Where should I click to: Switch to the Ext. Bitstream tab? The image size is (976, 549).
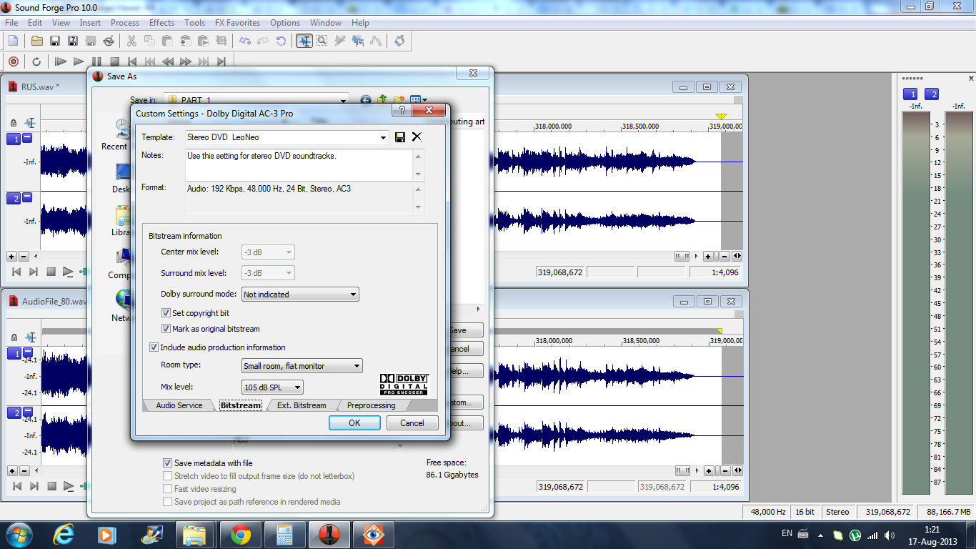(302, 405)
